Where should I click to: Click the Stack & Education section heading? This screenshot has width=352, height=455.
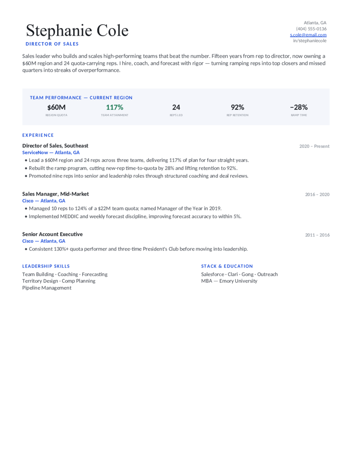coord(227,266)
